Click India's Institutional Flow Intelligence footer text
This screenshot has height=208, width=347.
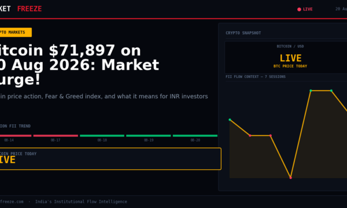pyautogui.click(x=81, y=202)
